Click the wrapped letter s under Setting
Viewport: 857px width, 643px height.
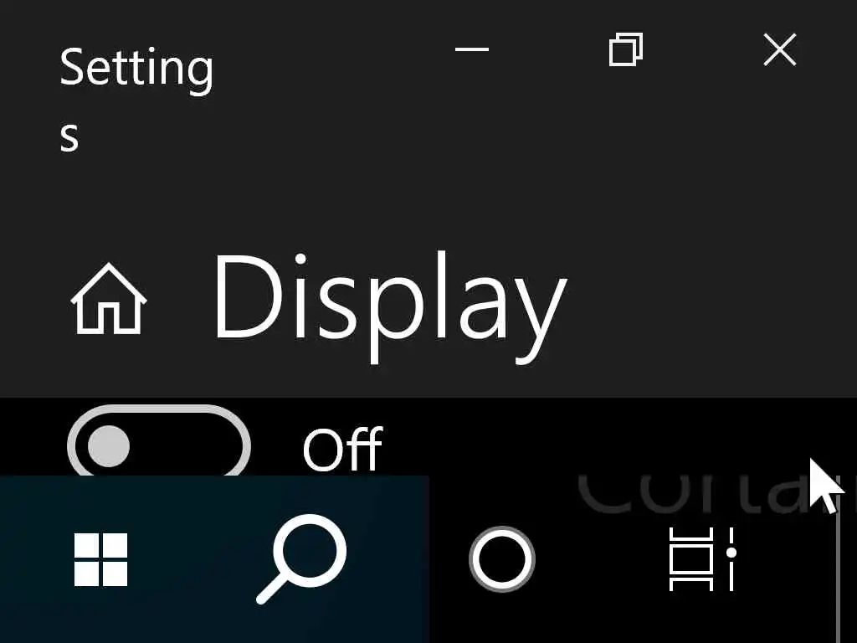click(x=69, y=137)
